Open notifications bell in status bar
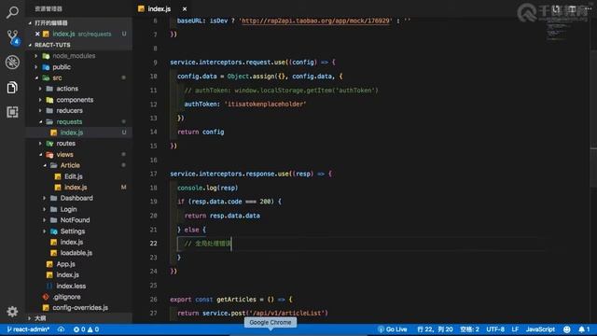 coord(584,329)
